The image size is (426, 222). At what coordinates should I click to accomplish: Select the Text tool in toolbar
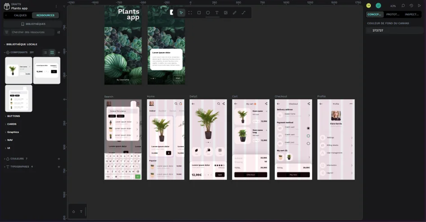click(x=217, y=13)
